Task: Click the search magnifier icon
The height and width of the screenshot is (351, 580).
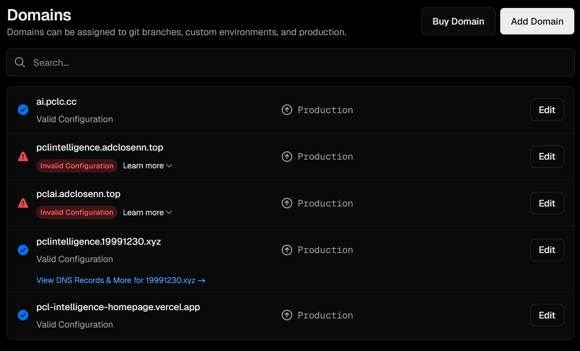Action: click(x=19, y=62)
